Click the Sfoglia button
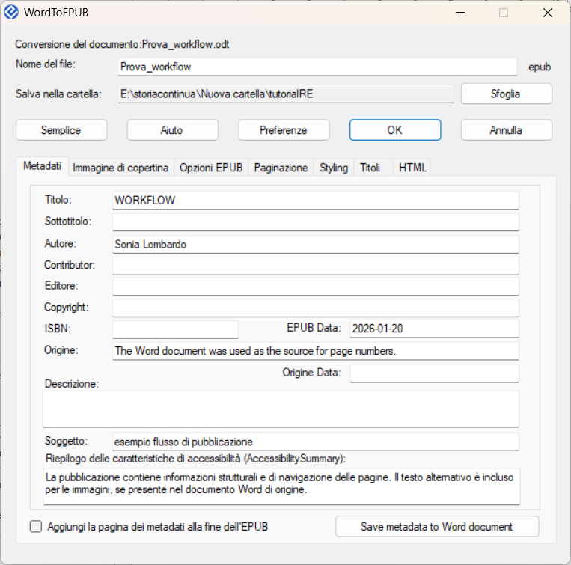This screenshot has height=565, width=571. pyautogui.click(x=506, y=94)
